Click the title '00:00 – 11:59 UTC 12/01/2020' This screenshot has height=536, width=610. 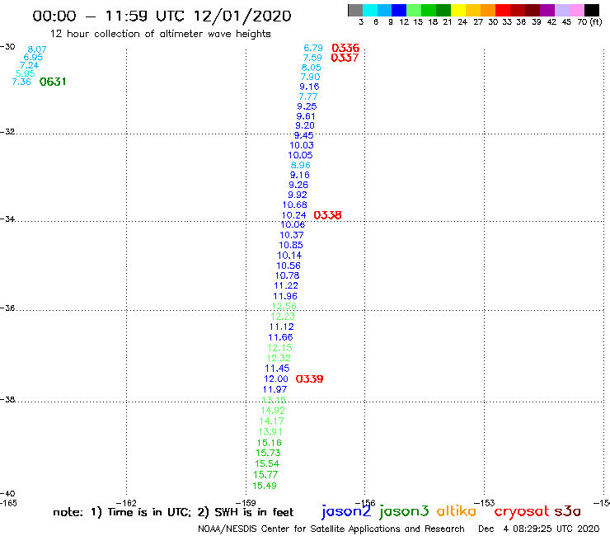coord(162,16)
